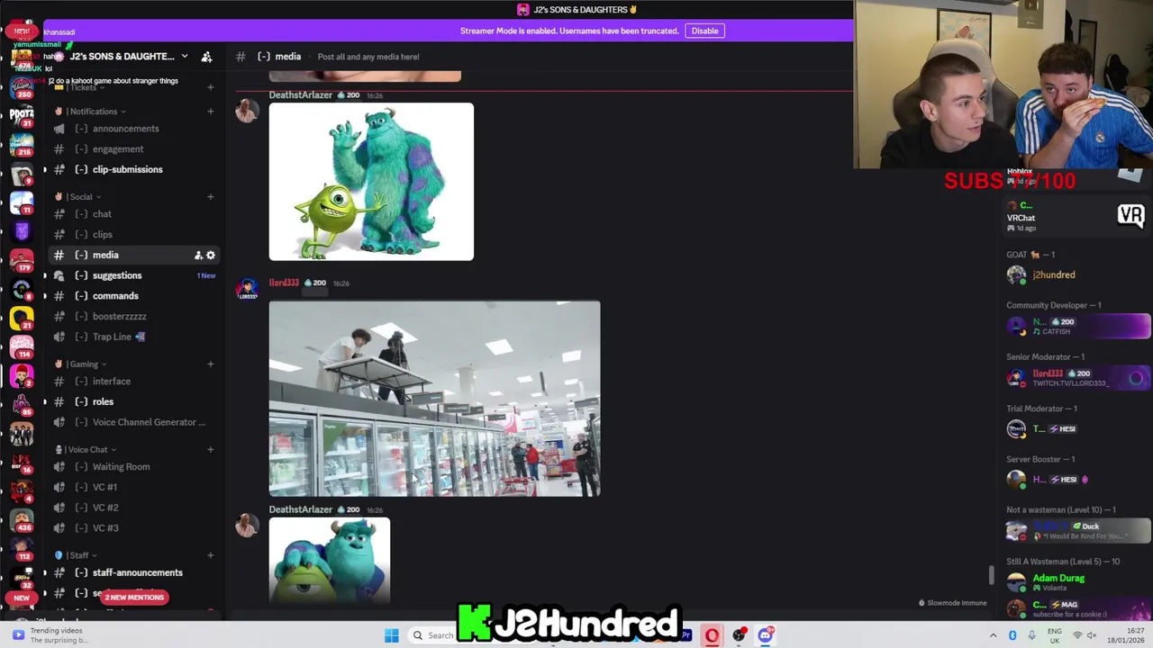Open the Sulley and Mike waving image

coord(371,182)
